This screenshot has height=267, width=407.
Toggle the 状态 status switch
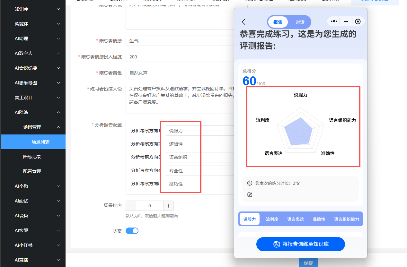click(x=132, y=231)
